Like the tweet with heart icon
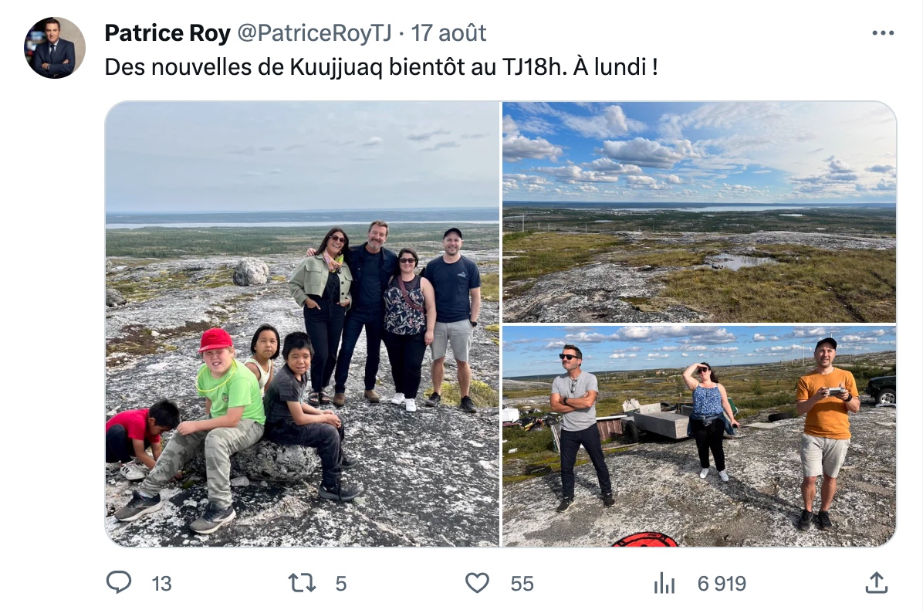 coord(478,583)
